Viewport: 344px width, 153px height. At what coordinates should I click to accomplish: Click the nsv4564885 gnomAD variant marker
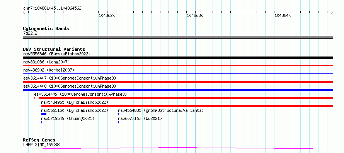point(119,114)
